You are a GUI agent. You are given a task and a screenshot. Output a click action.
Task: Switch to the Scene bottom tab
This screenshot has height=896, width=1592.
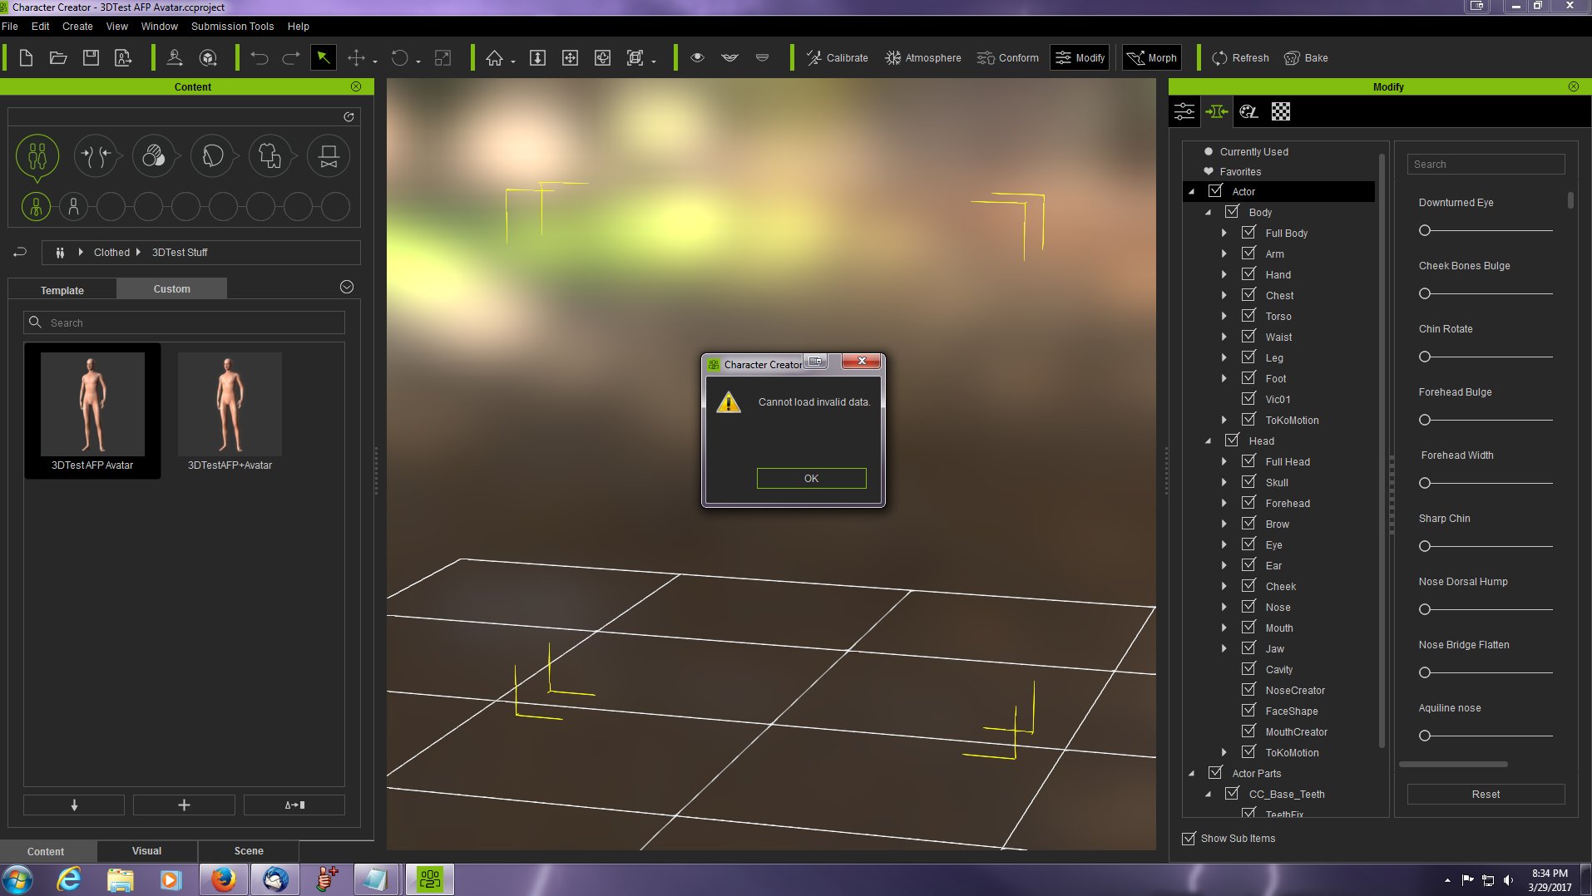pos(249,850)
